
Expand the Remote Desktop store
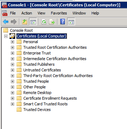[x=12, y=93]
